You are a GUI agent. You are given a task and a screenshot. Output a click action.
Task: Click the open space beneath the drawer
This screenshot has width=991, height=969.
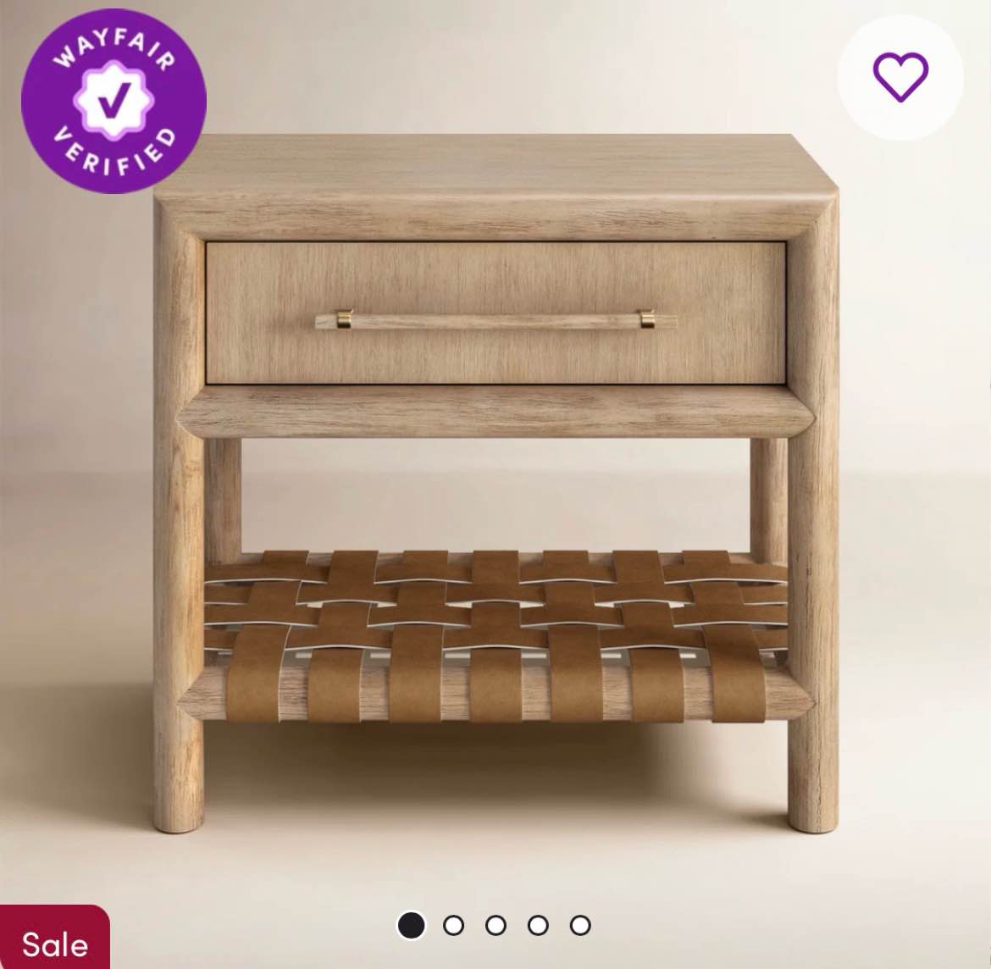coord(495,493)
